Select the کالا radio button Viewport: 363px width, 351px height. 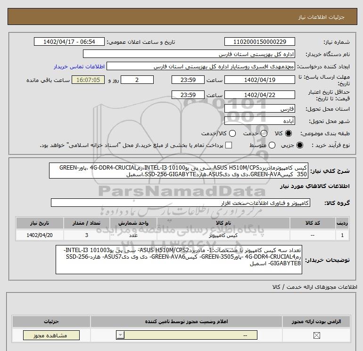pyautogui.click(x=289, y=133)
